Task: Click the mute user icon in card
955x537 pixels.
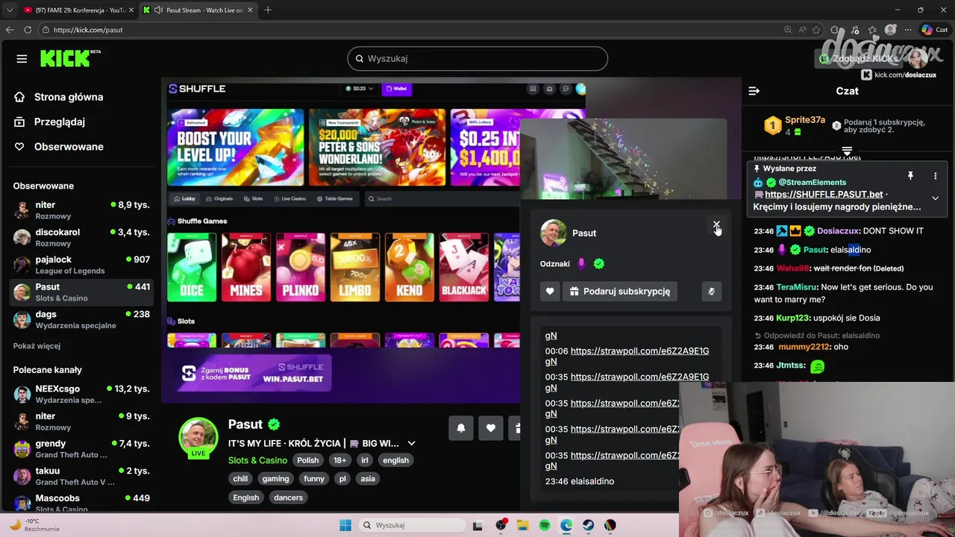Action: coord(711,292)
